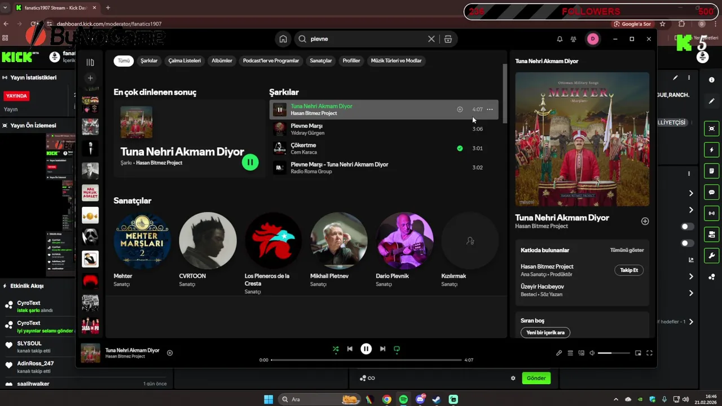Select the 'Tümü' filter chip
This screenshot has width=722, height=406.
tap(124, 60)
